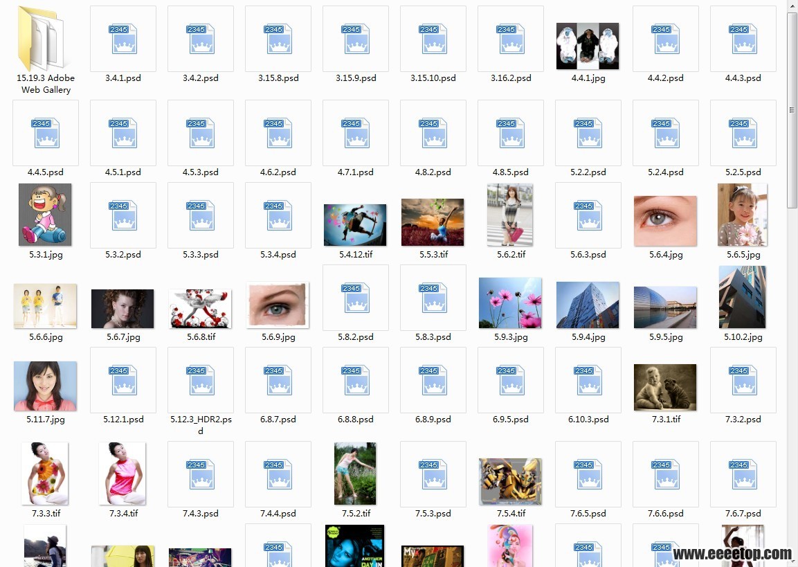Pick the 3.15.9.psd file icon
This screenshot has height=567, width=798.
click(x=356, y=39)
